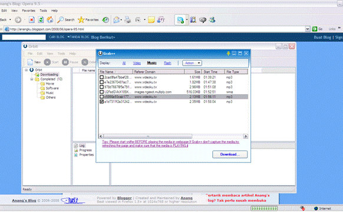Image resolution: width=343 pixels, height=220 pixels.
Task: Click Pause icon in Orbit toolbar
Action: point(65,62)
